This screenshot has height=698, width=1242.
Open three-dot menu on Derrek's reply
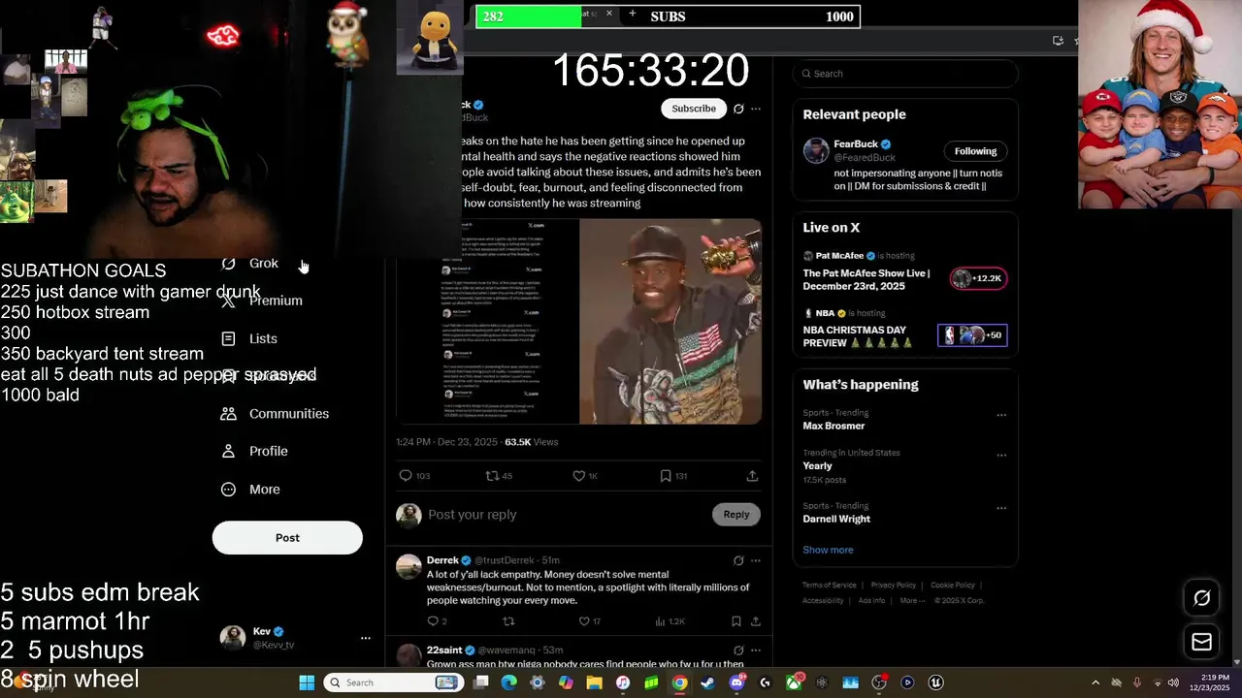click(756, 560)
